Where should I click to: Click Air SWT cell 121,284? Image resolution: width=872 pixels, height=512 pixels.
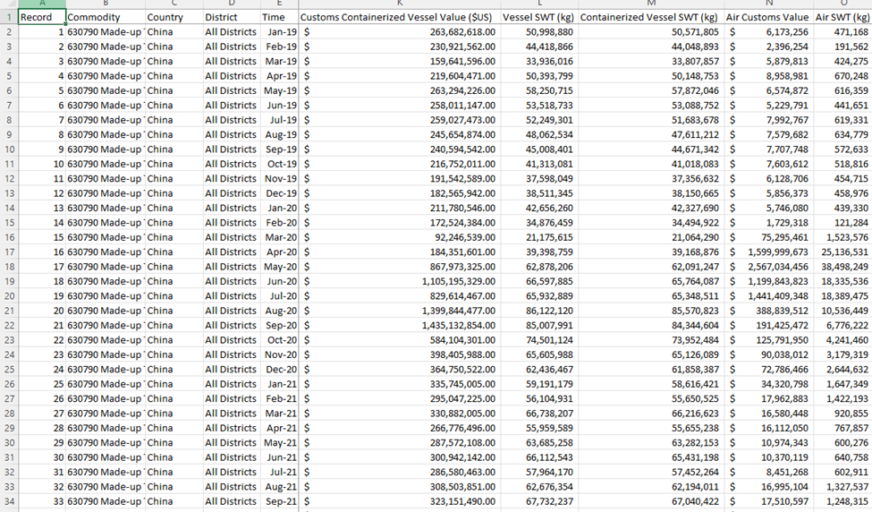[x=842, y=223]
